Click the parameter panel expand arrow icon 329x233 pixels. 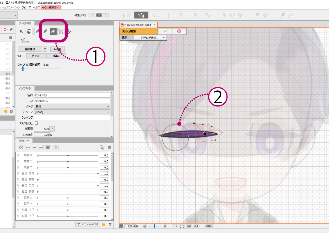click(21, 148)
